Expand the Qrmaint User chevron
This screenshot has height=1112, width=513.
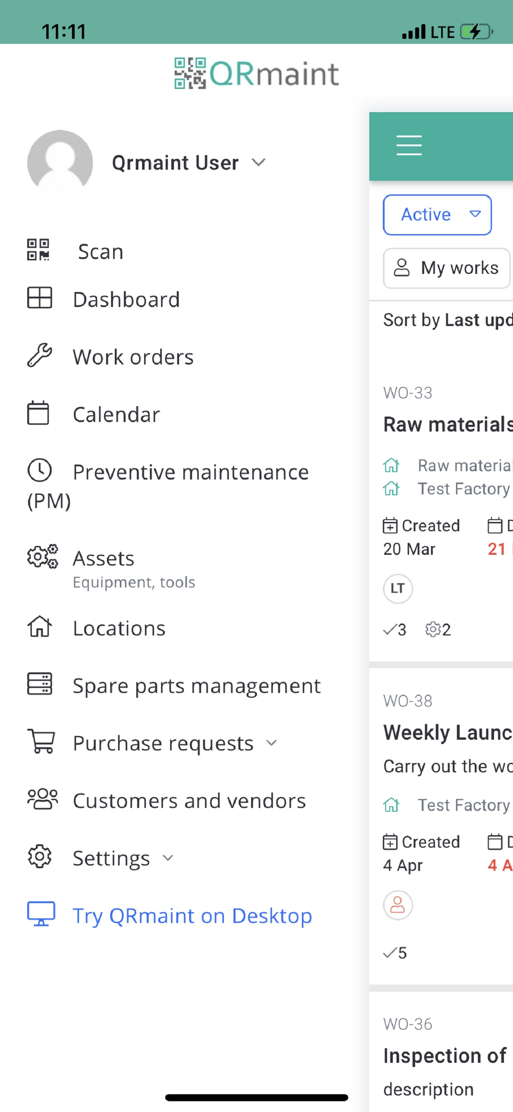tap(258, 162)
